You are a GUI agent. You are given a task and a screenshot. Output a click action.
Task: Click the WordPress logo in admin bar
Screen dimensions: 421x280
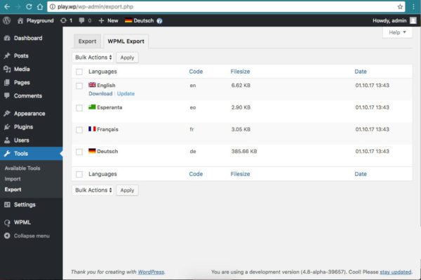[7, 20]
